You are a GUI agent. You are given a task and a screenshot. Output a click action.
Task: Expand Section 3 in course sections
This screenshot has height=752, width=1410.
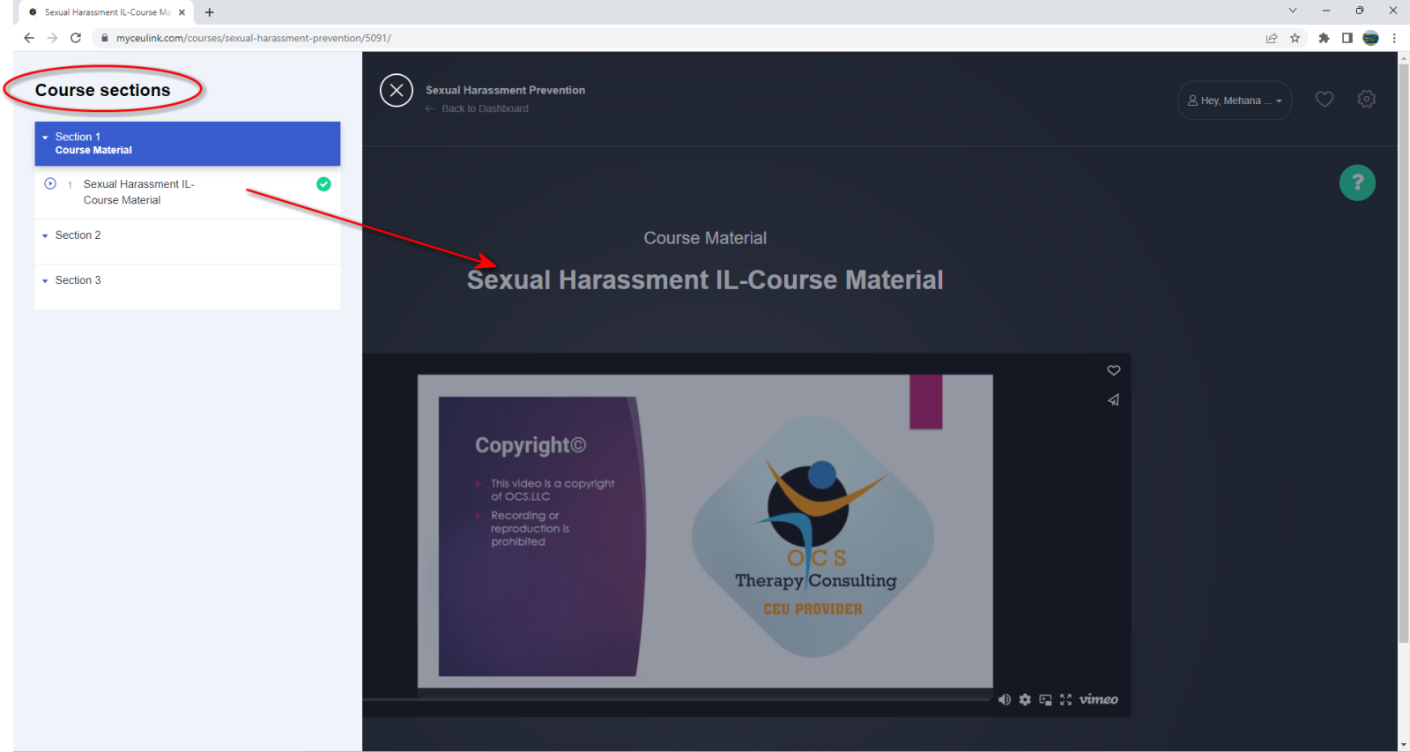click(78, 280)
